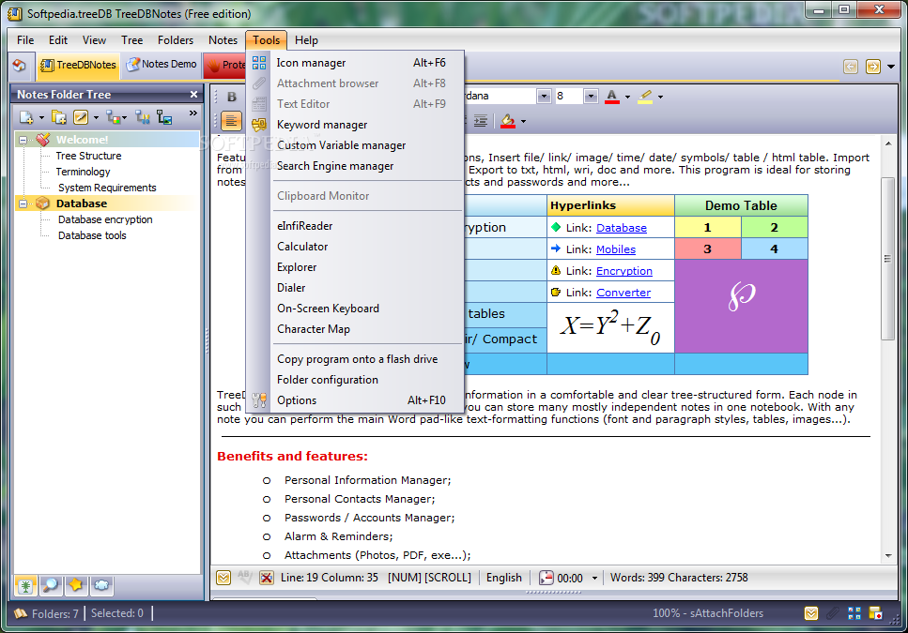Click the red font color A swatch
The width and height of the screenshot is (908, 633).
[x=611, y=97]
